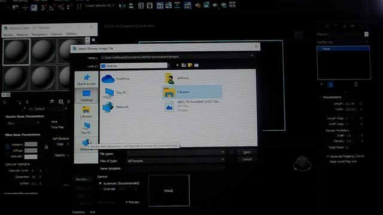Screen dimensions: 383x215
Task: Click the Specular color swatch
Action: [x=31, y=156]
